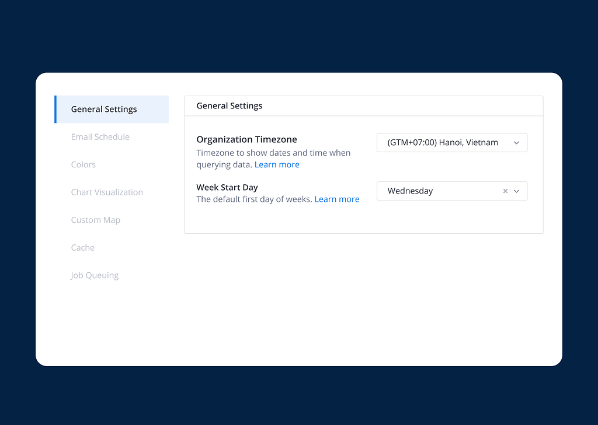Image resolution: width=598 pixels, height=425 pixels.
Task: Open the Custom Map section
Action: [x=96, y=220]
